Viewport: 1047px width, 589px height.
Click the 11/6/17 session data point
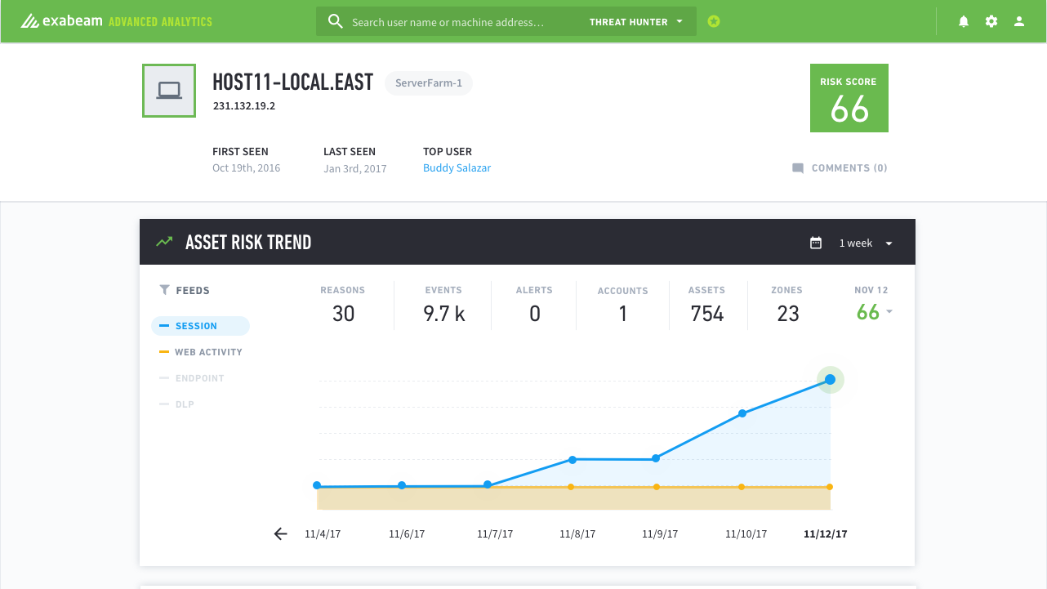coord(402,485)
